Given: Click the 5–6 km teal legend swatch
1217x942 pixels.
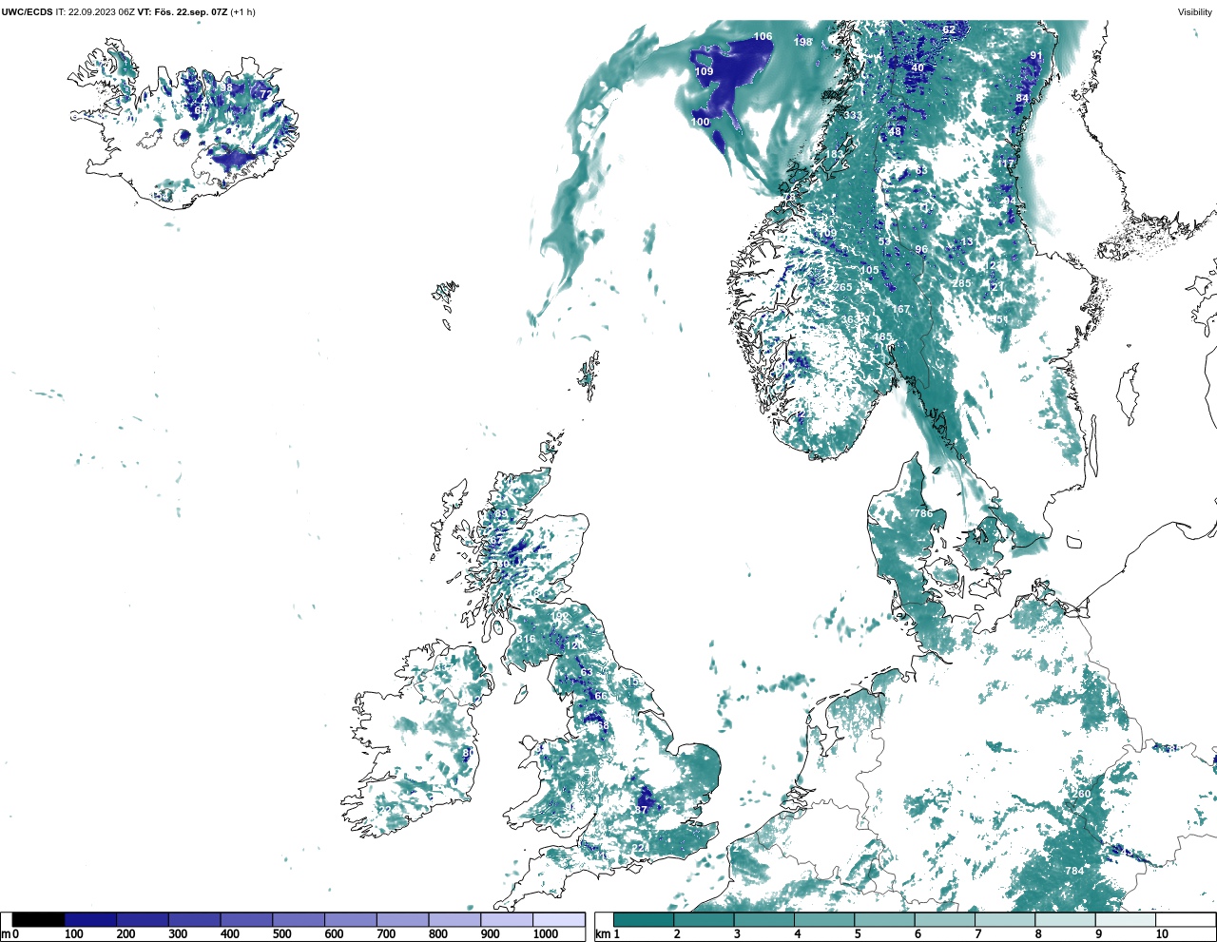Looking at the screenshot, I should (x=884, y=919).
